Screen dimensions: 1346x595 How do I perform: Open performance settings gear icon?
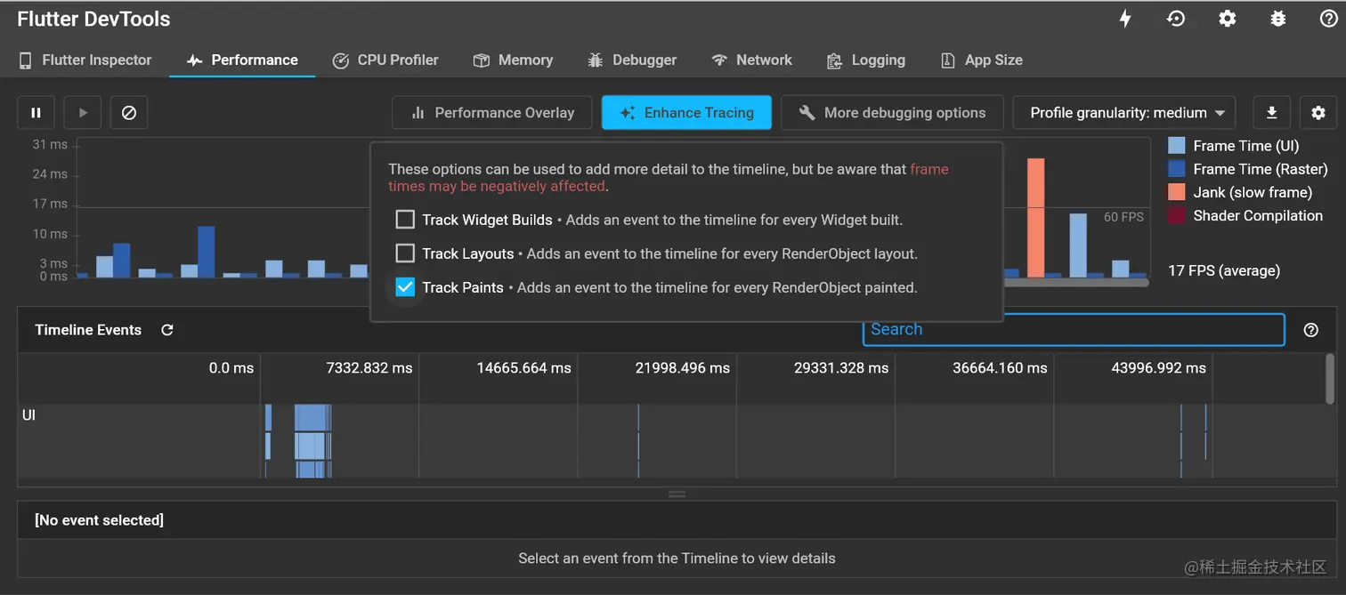[x=1318, y=113]
